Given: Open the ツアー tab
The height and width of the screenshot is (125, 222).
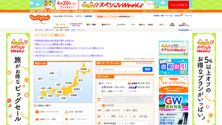Looking at the screenshot, I should point(133,24).
